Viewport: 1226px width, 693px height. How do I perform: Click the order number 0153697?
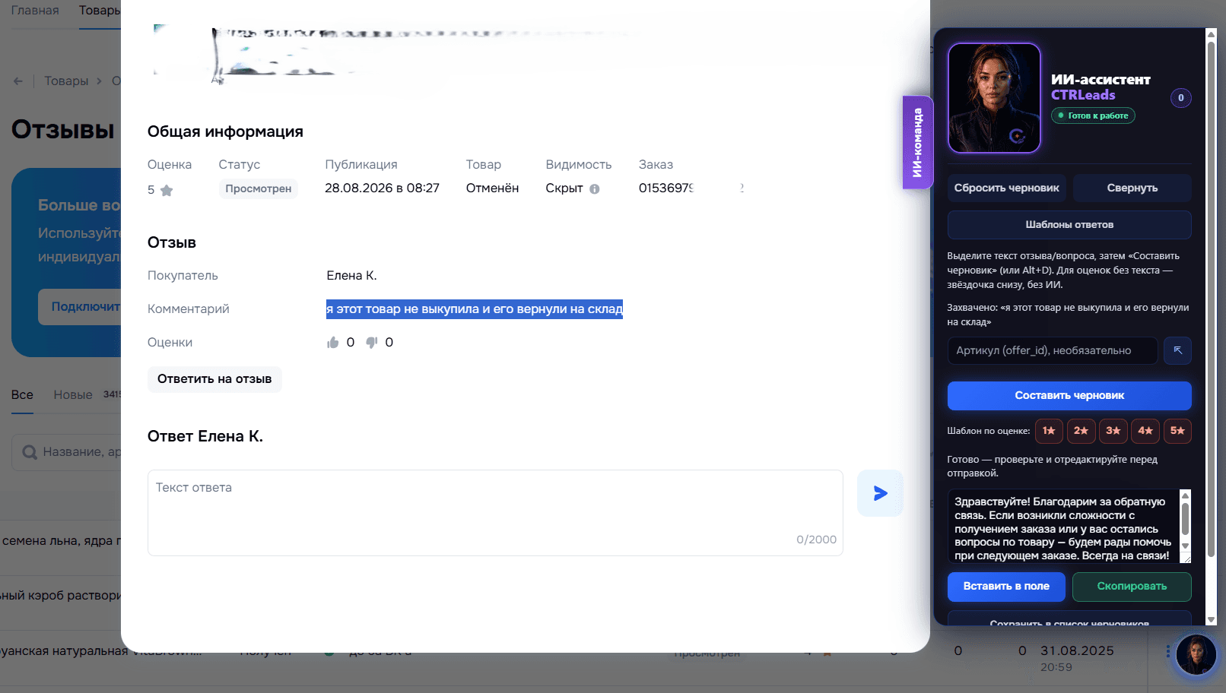pos(666,188)
